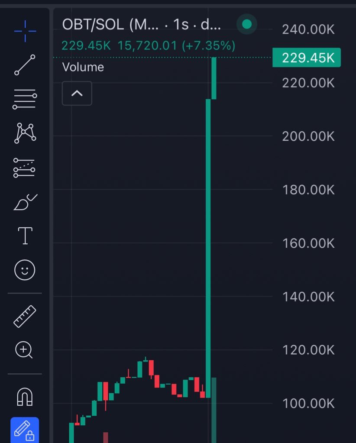
Task: Click the 200.00K price scale level
Action: coord(308,136)
